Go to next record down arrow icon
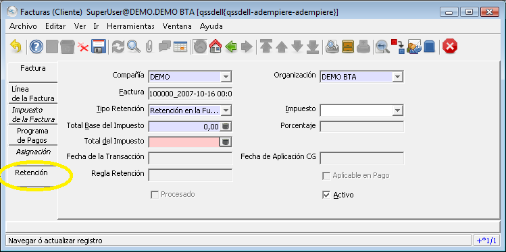 coord(297,47)
